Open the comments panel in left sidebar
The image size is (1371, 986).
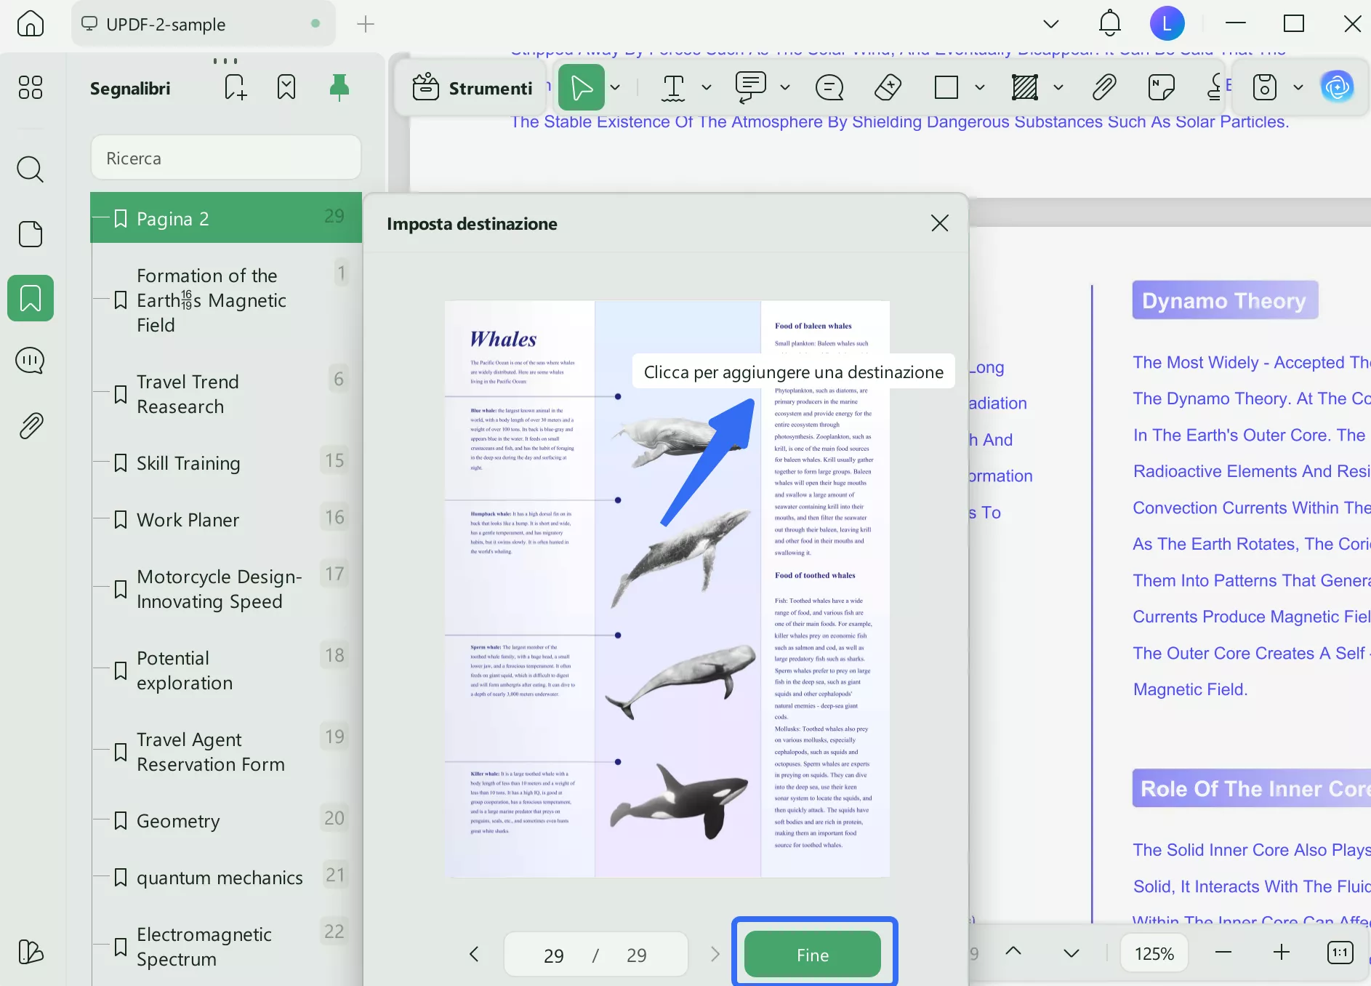click(30, 361)
